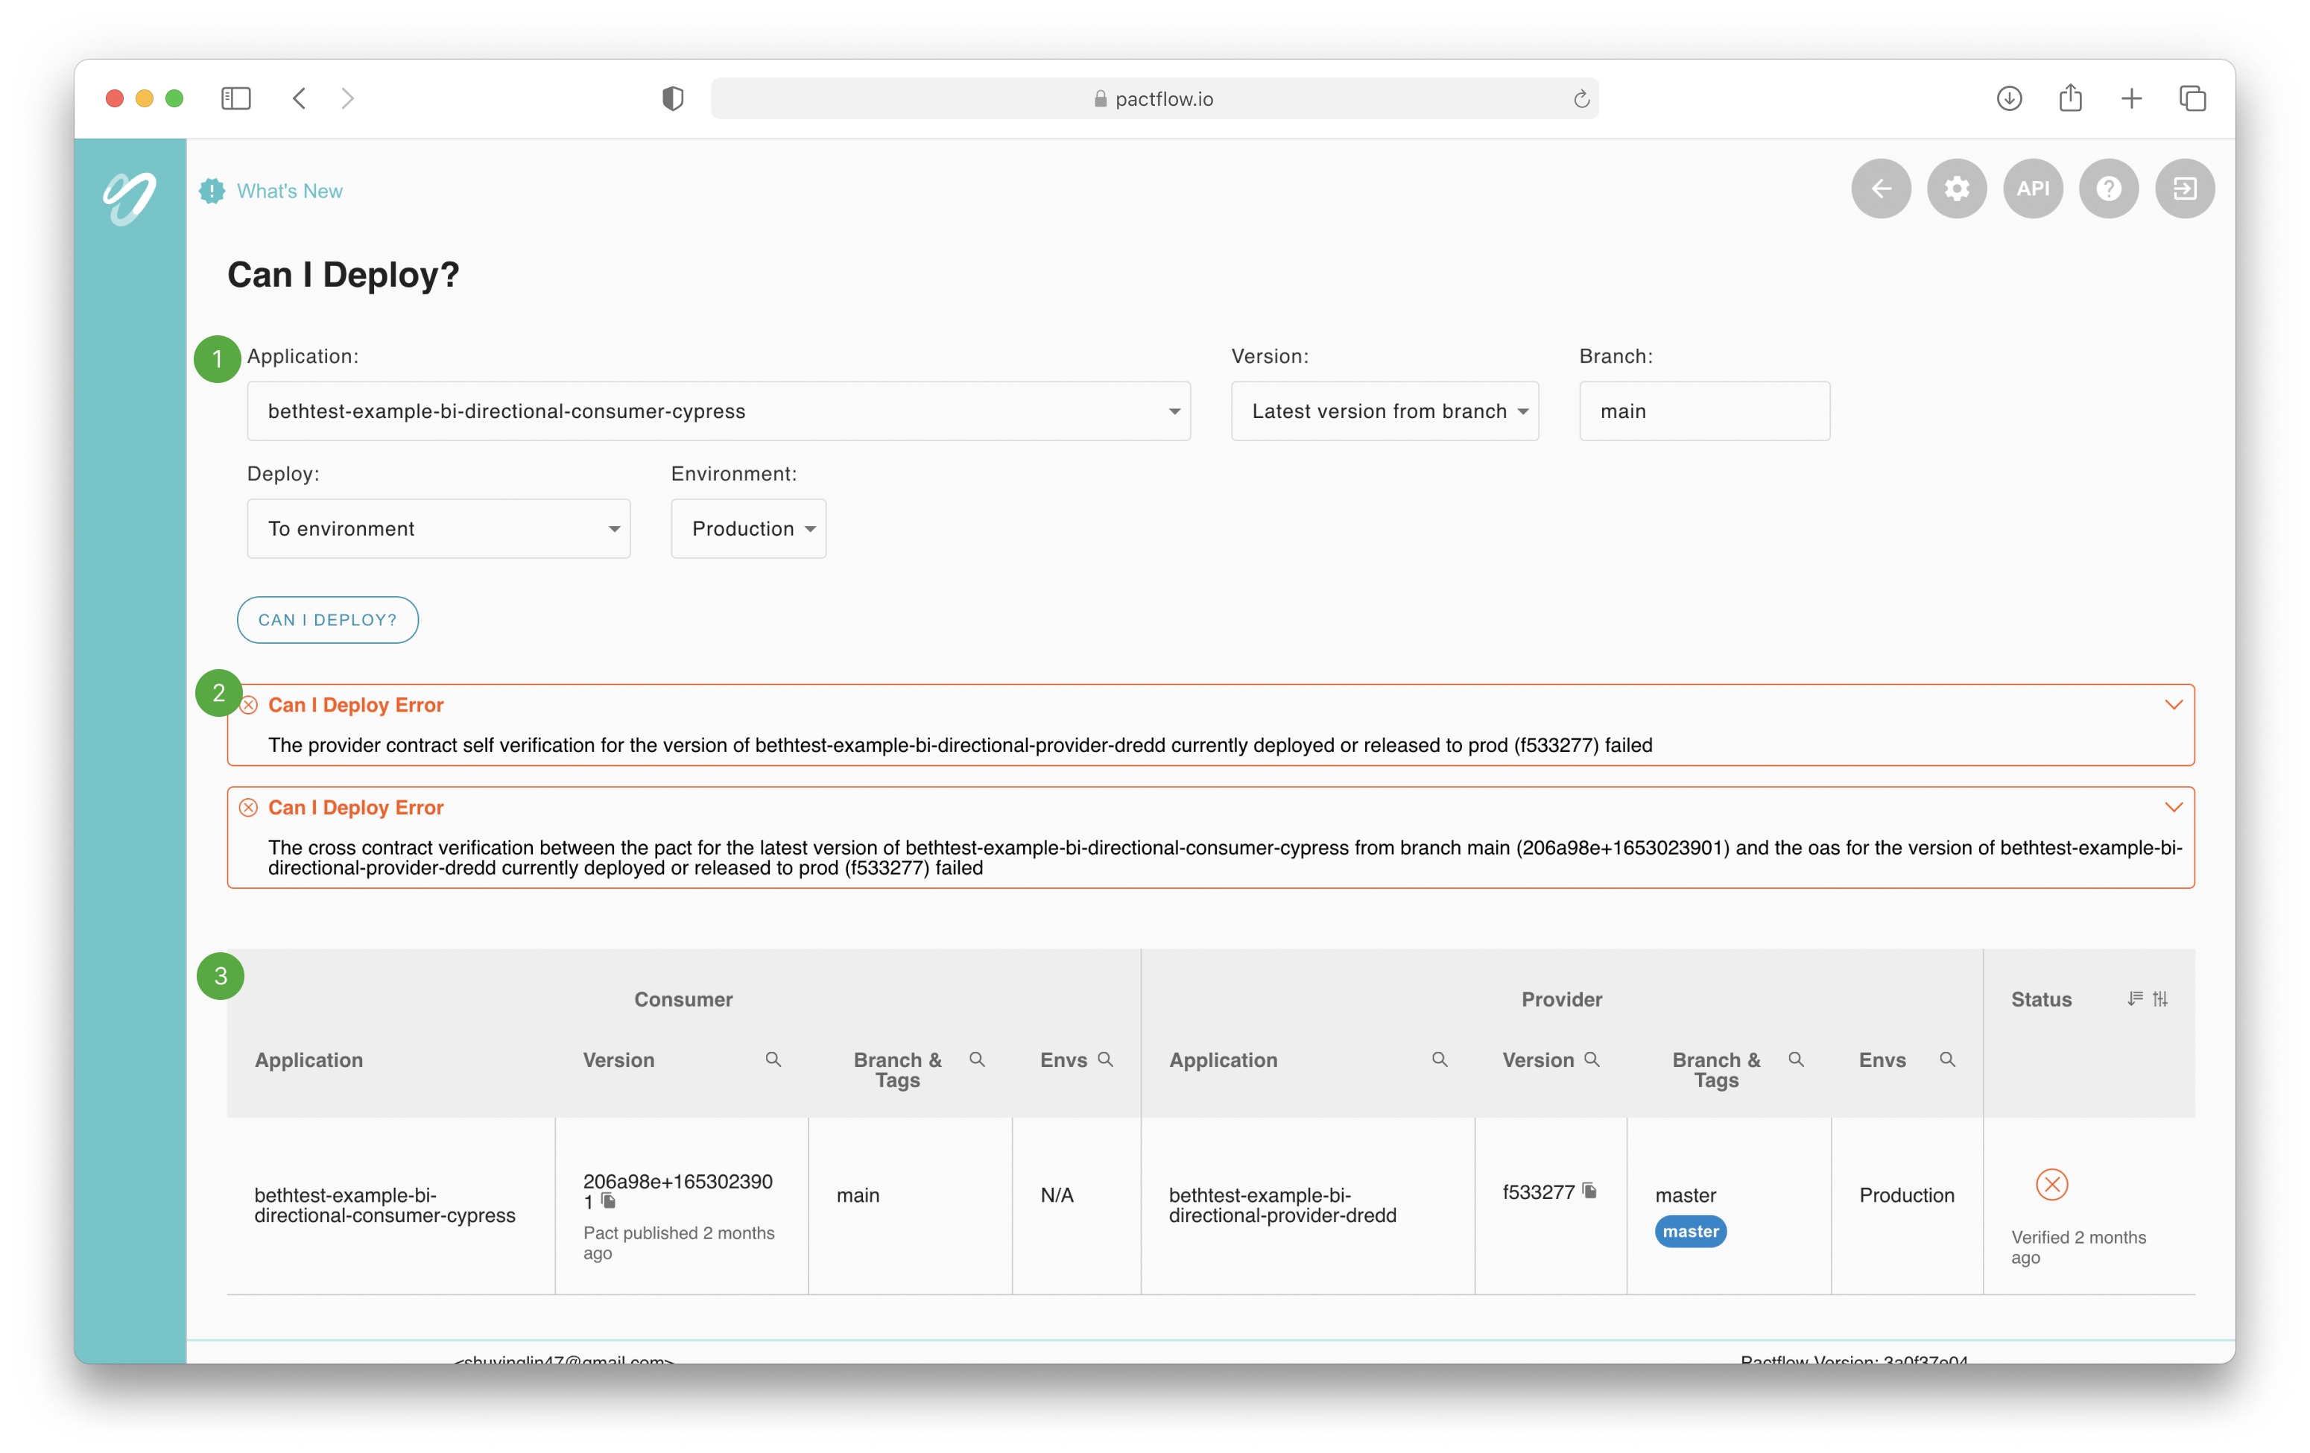Collapse the first Can I Deploy Error
Image resolution: width=2310 pixels, height=1453 pixels.
[x=2173, y=705]
